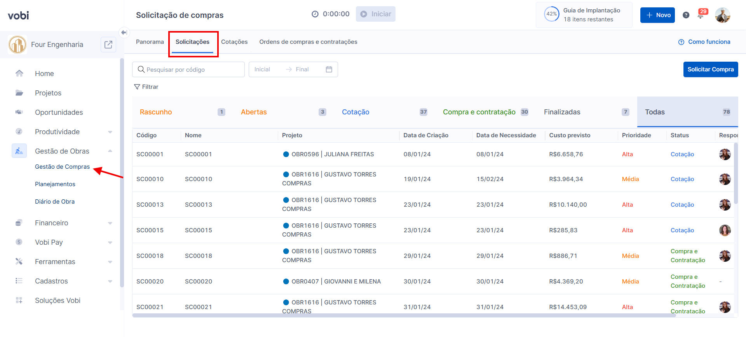Click the user profile avatar

(722, 15)
